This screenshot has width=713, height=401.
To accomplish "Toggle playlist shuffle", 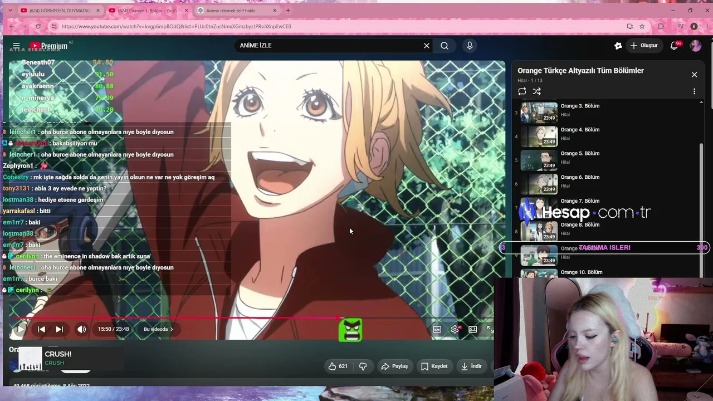I will 537,91.
